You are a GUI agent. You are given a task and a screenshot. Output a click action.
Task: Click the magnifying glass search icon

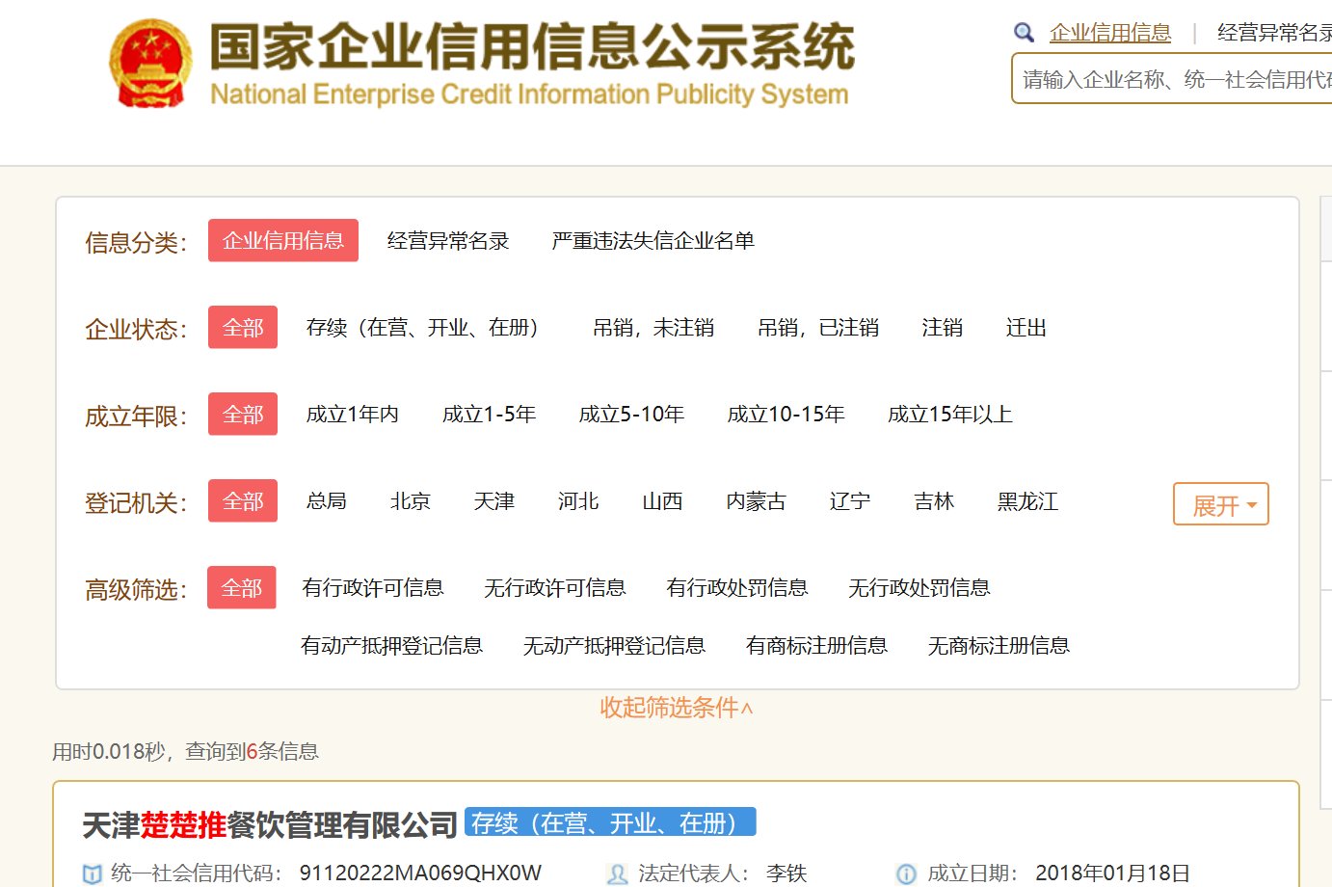tap(1024, 32)
